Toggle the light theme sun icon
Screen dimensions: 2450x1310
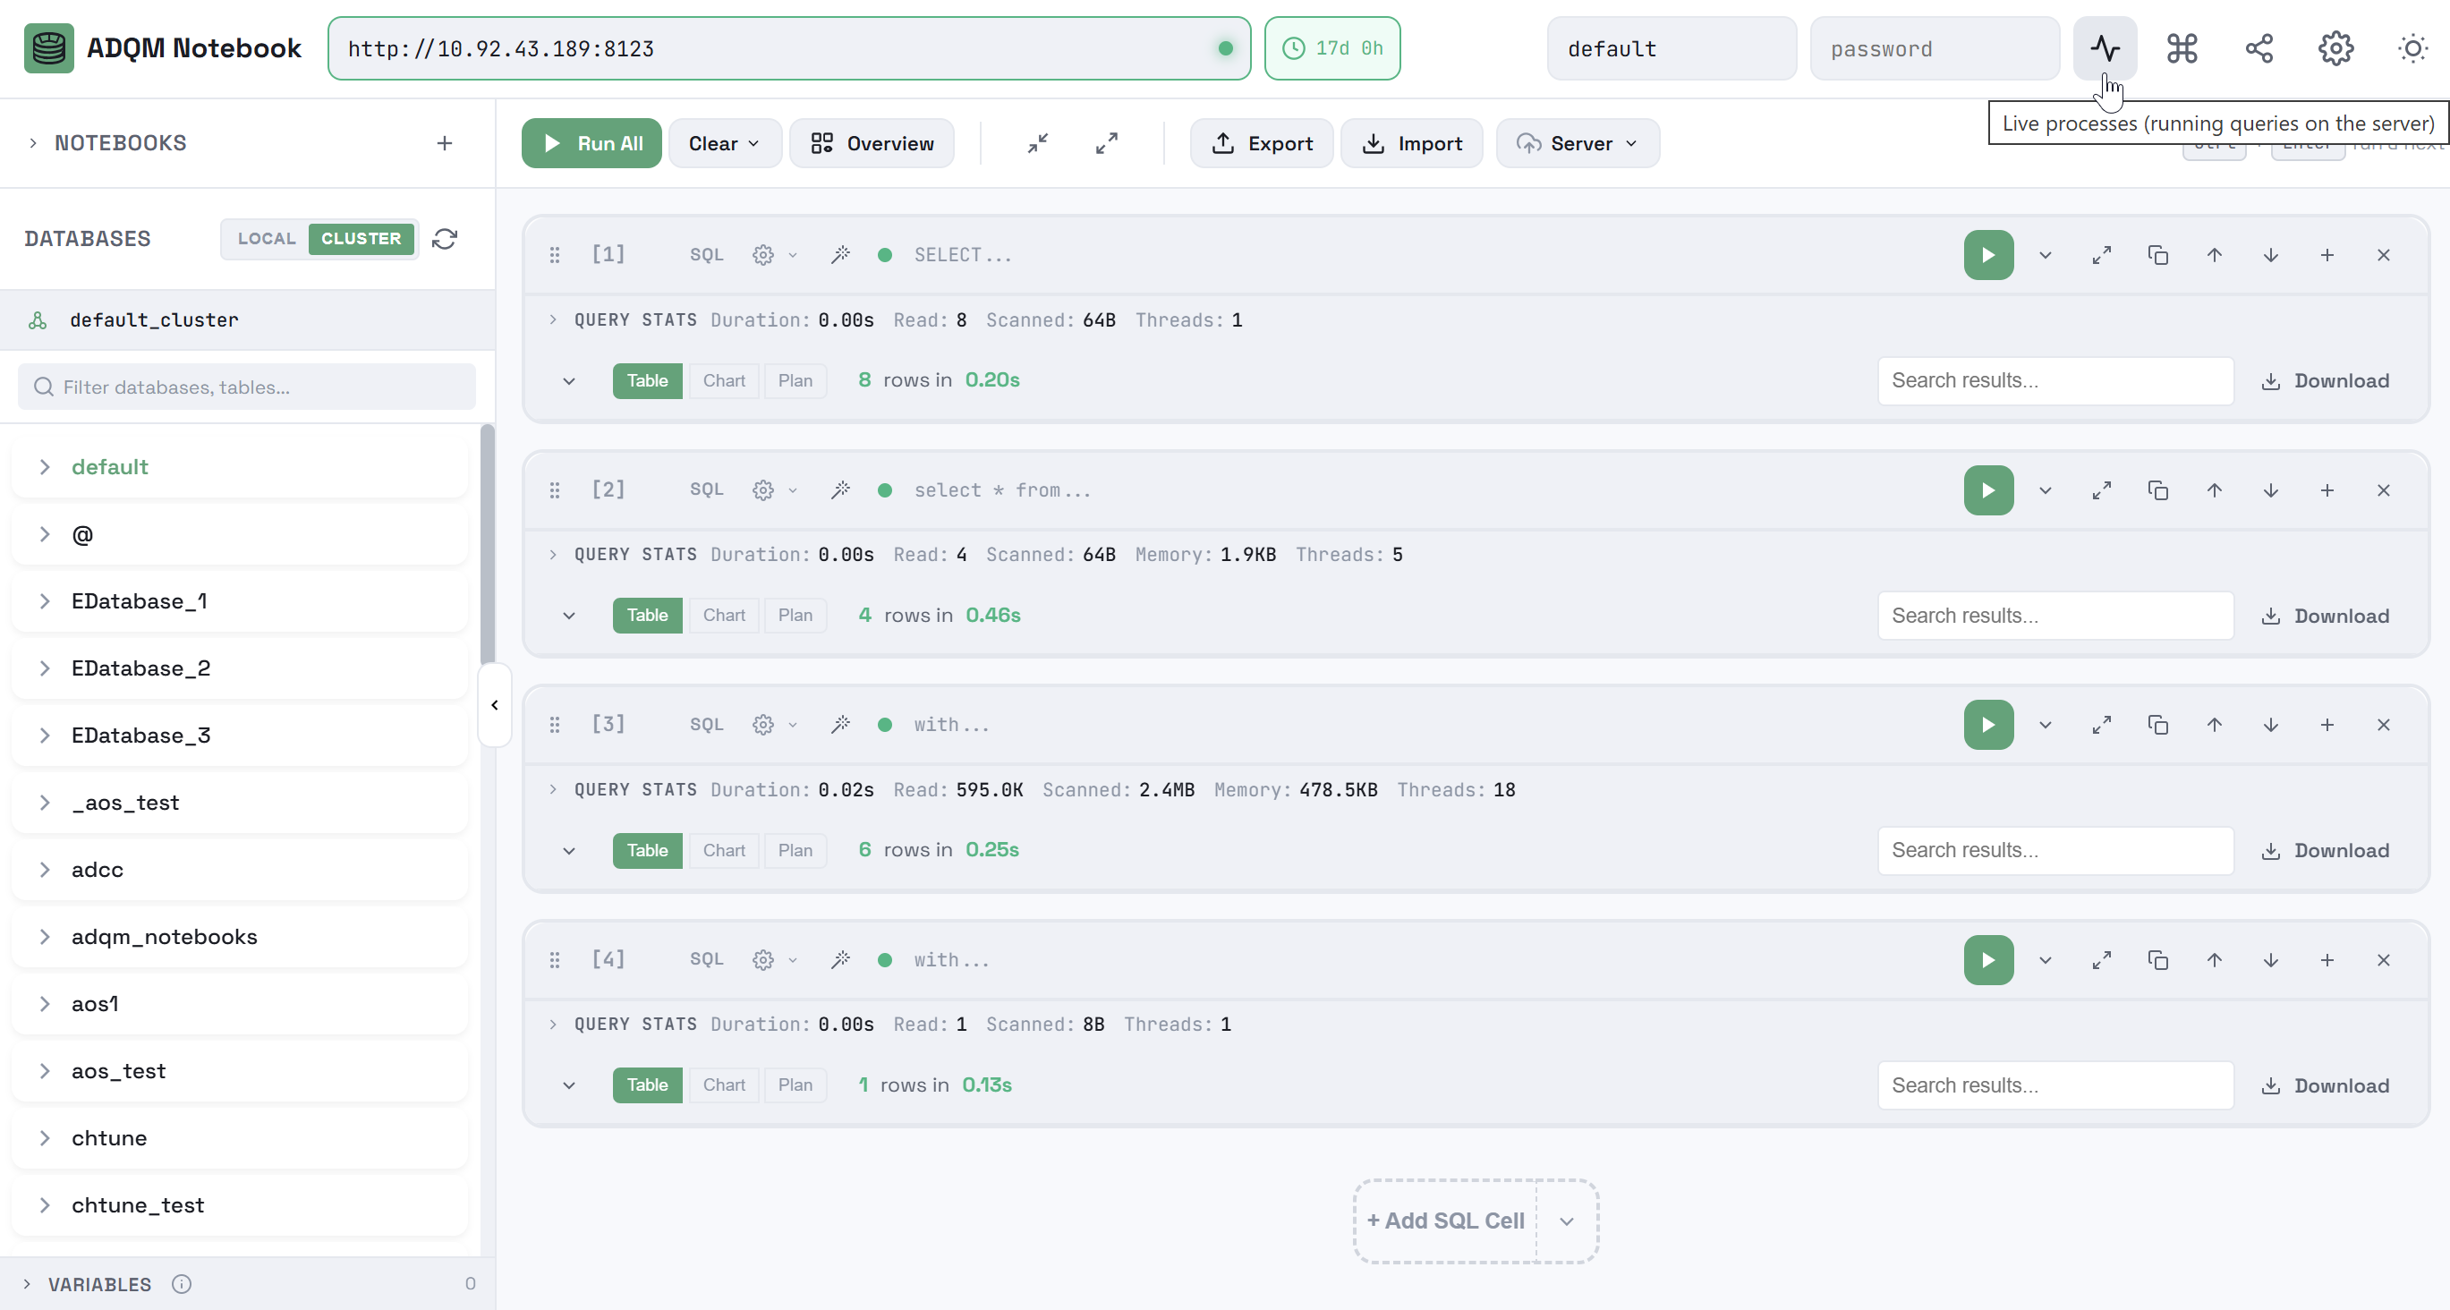click(2413, 48)
